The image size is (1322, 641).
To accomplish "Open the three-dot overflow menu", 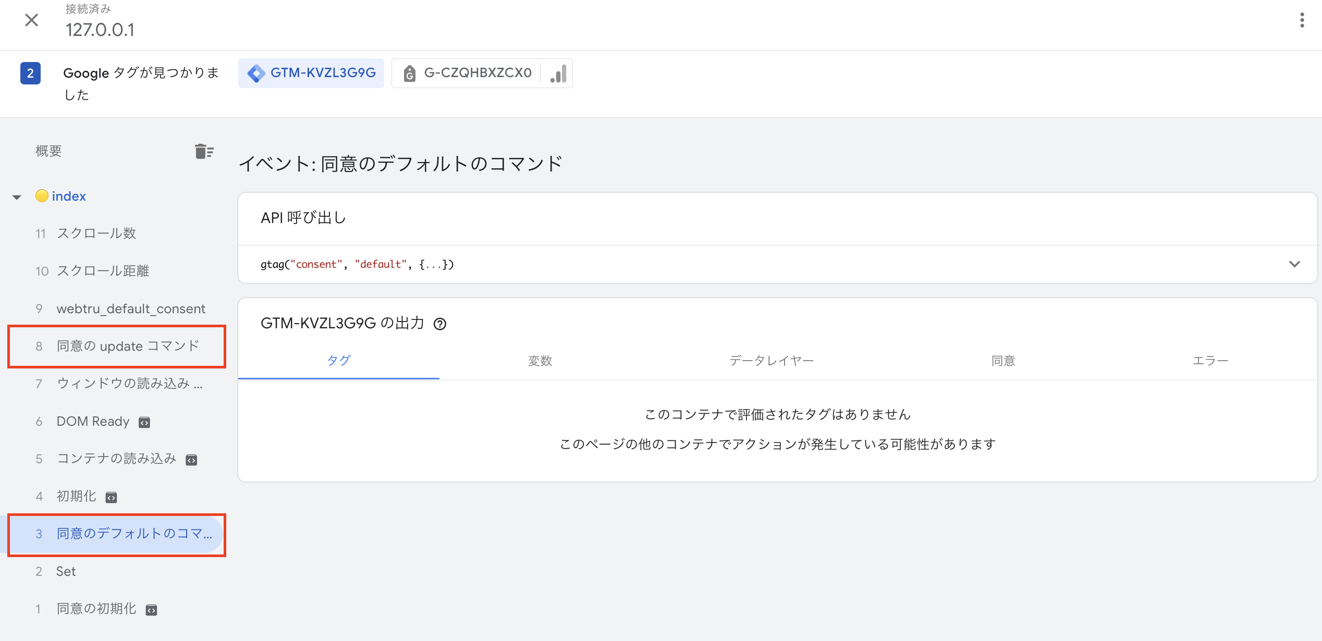I will (x=1302, y=20).
